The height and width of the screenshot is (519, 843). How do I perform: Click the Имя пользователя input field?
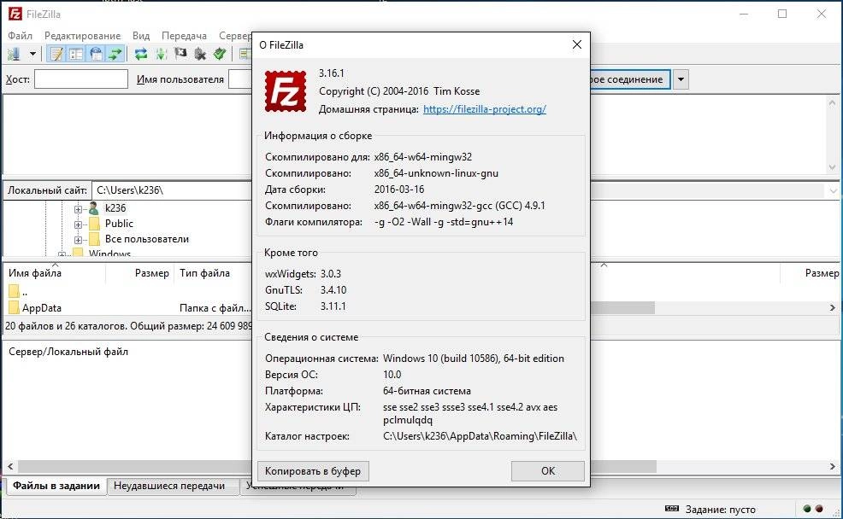point(240,79)
